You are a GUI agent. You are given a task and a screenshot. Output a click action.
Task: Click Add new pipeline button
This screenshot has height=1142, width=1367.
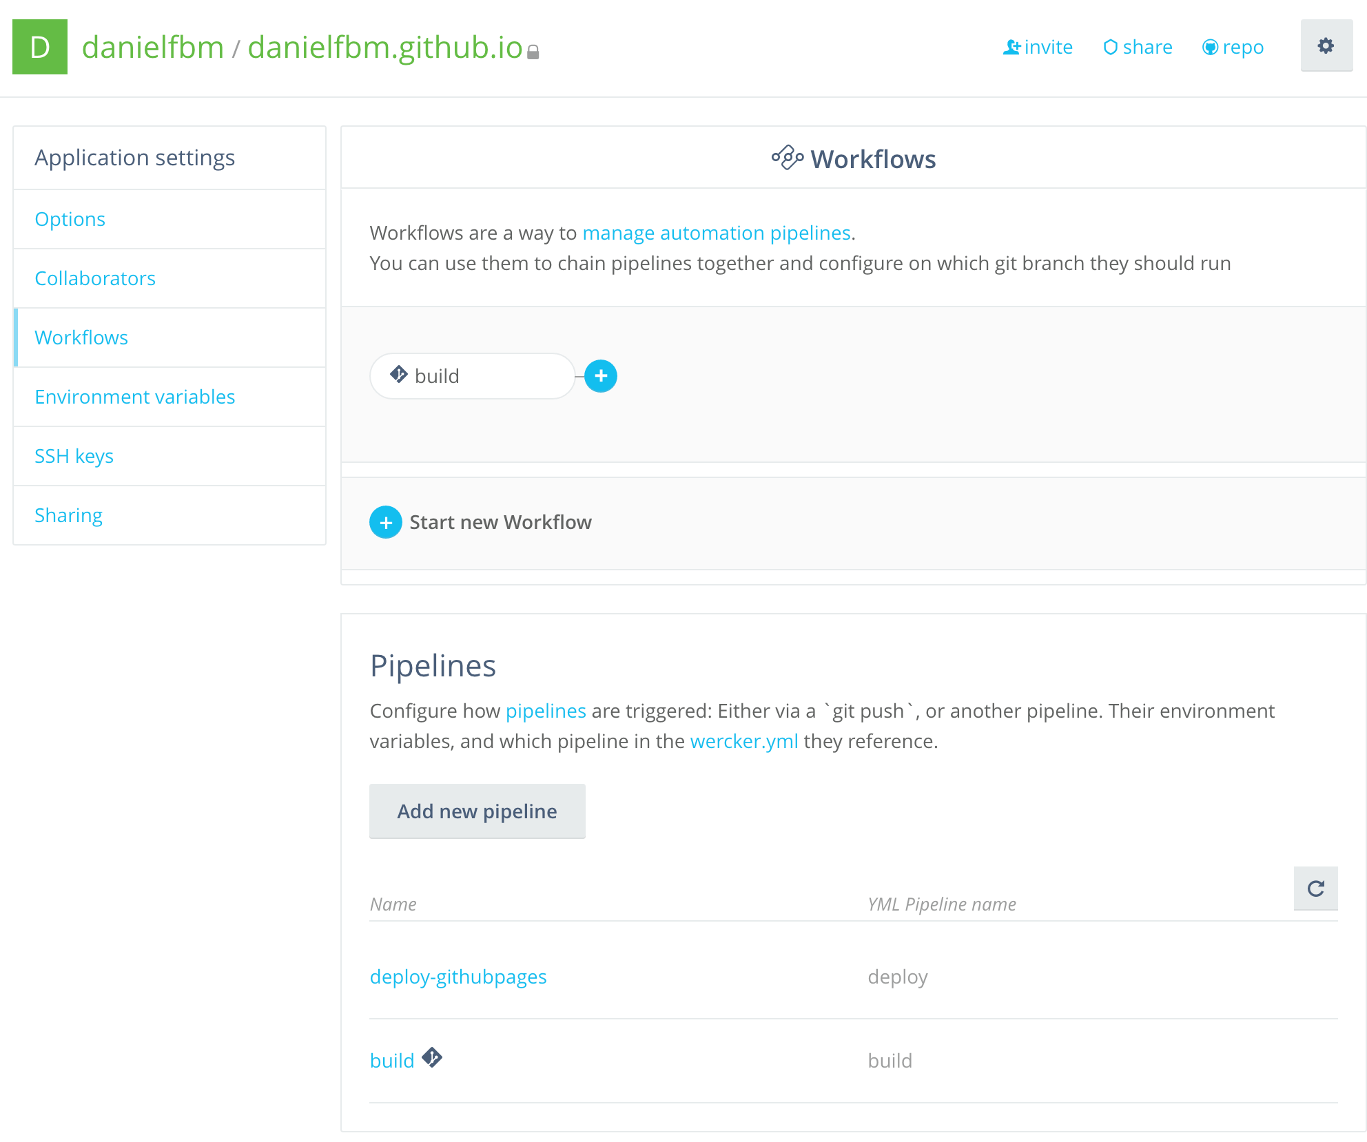point(477,811)
